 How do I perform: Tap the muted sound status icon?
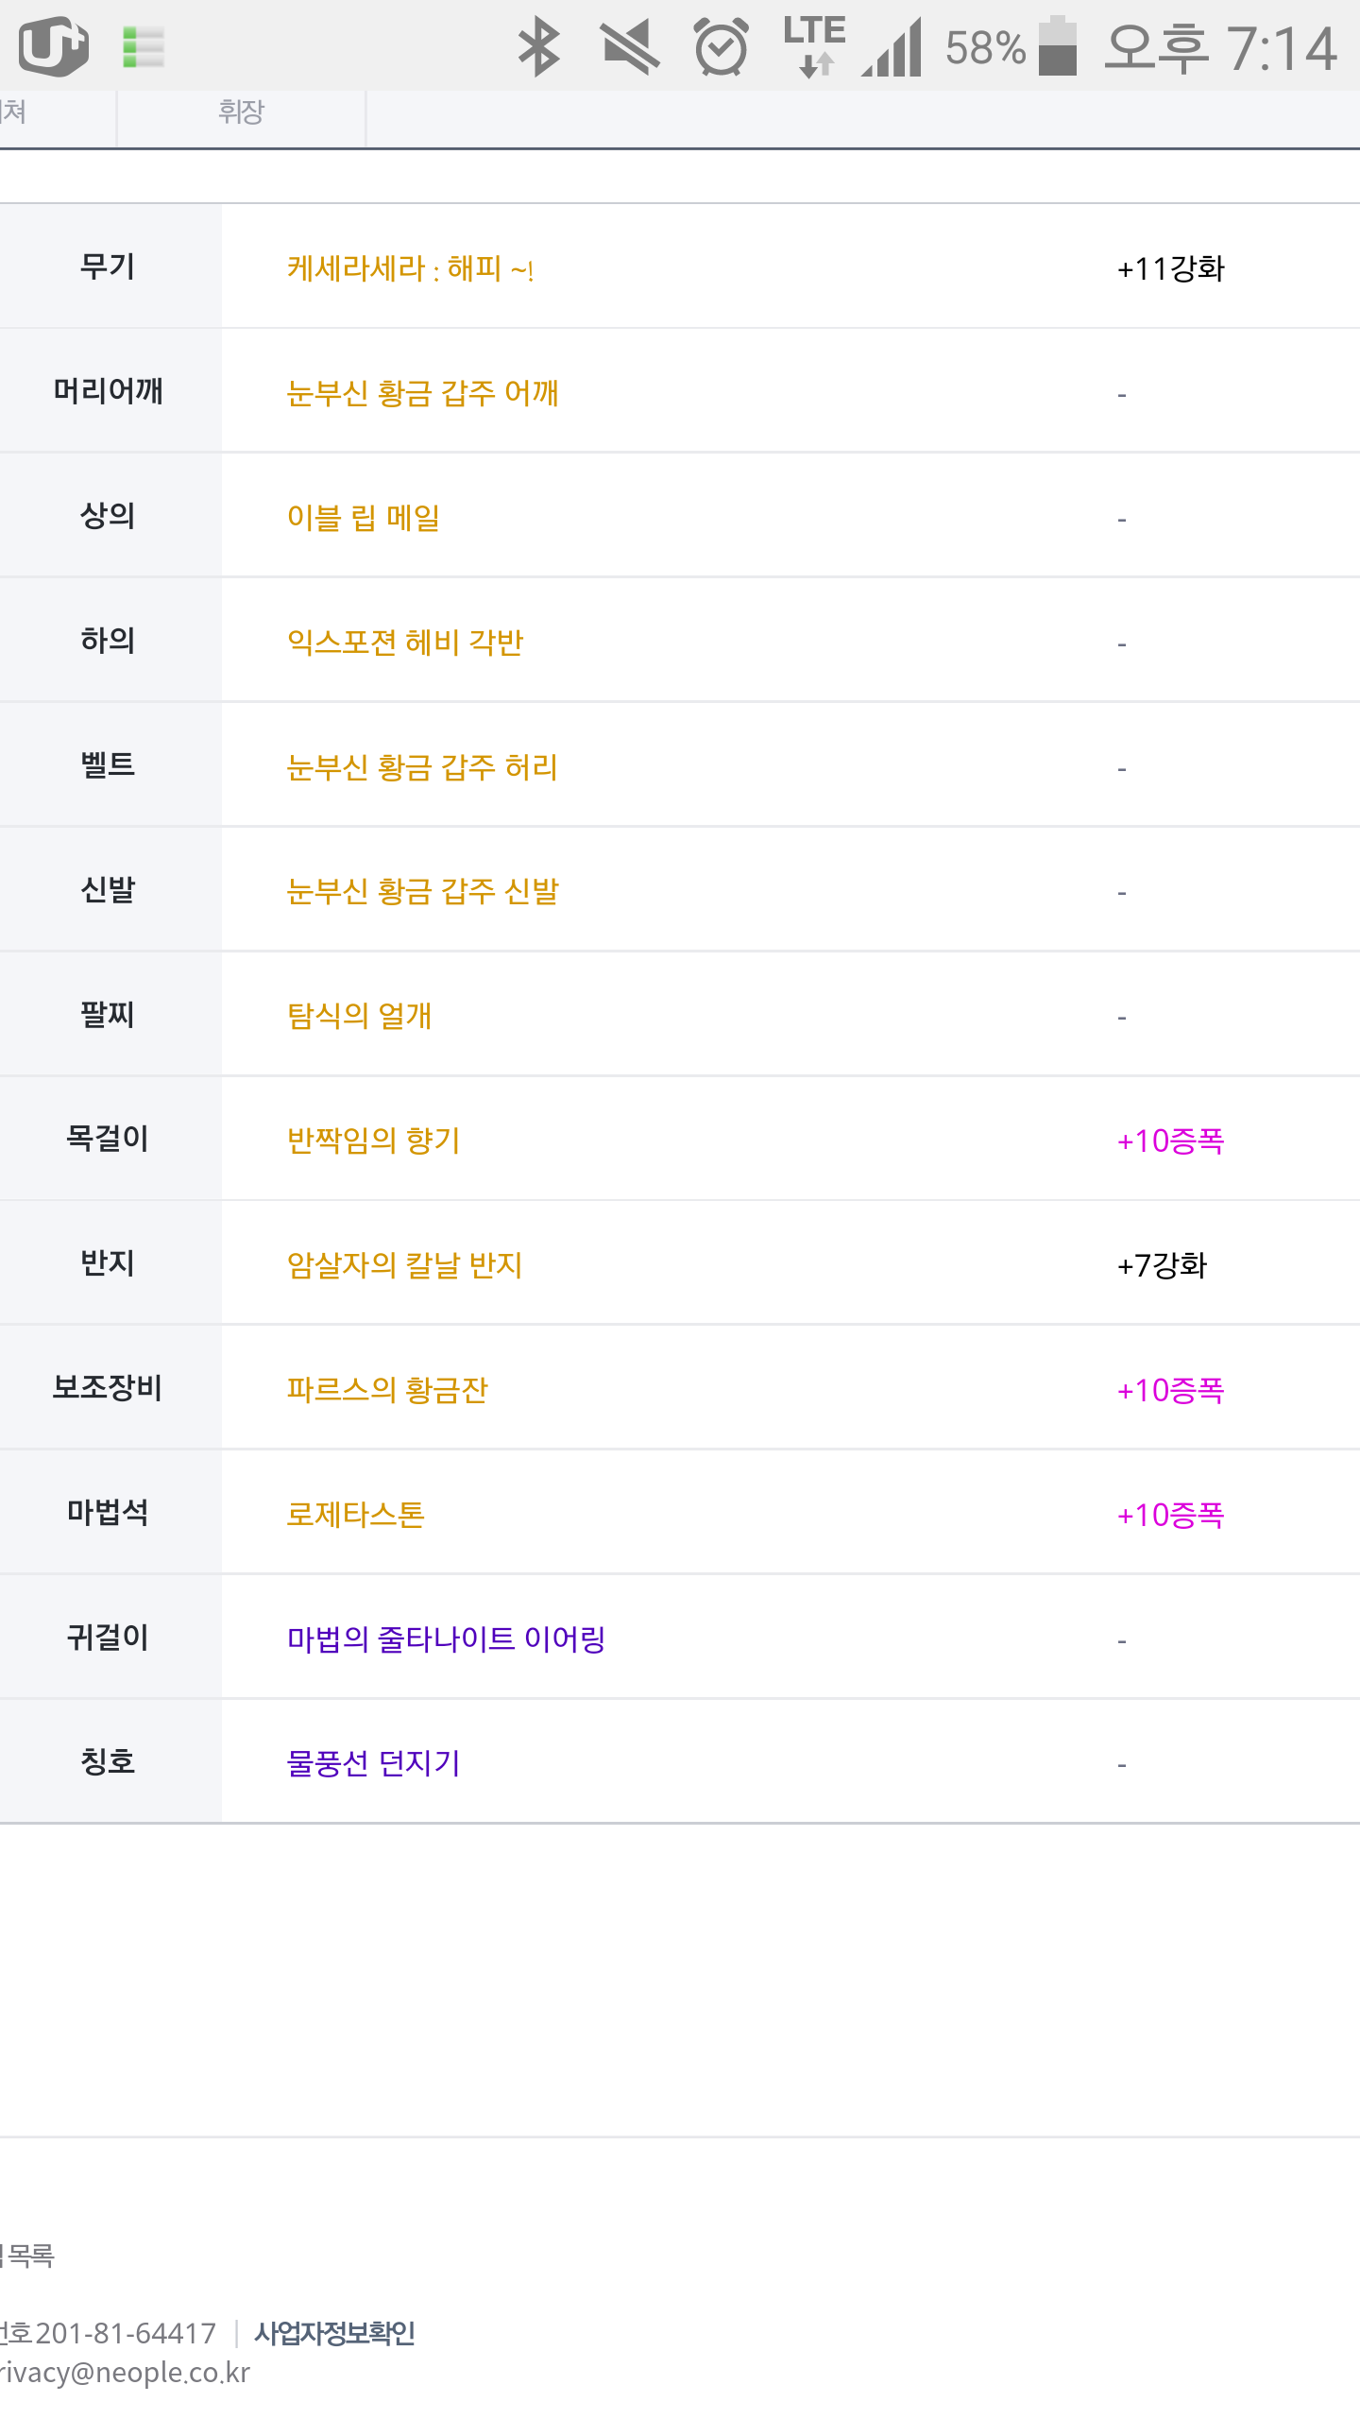coord(630,46)
